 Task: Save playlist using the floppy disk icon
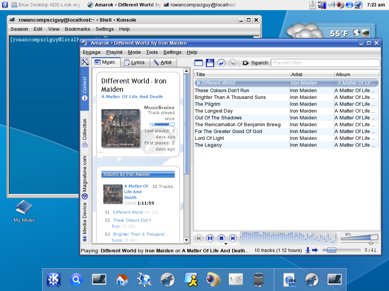pos(210,63)
